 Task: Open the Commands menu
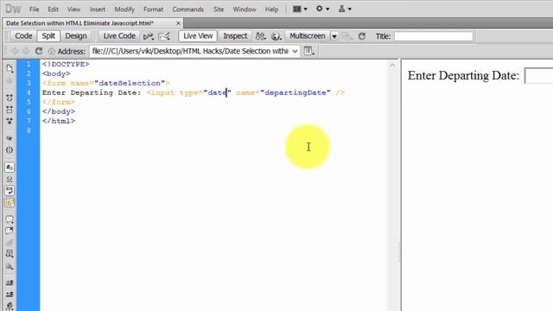[x=188, y=10]
